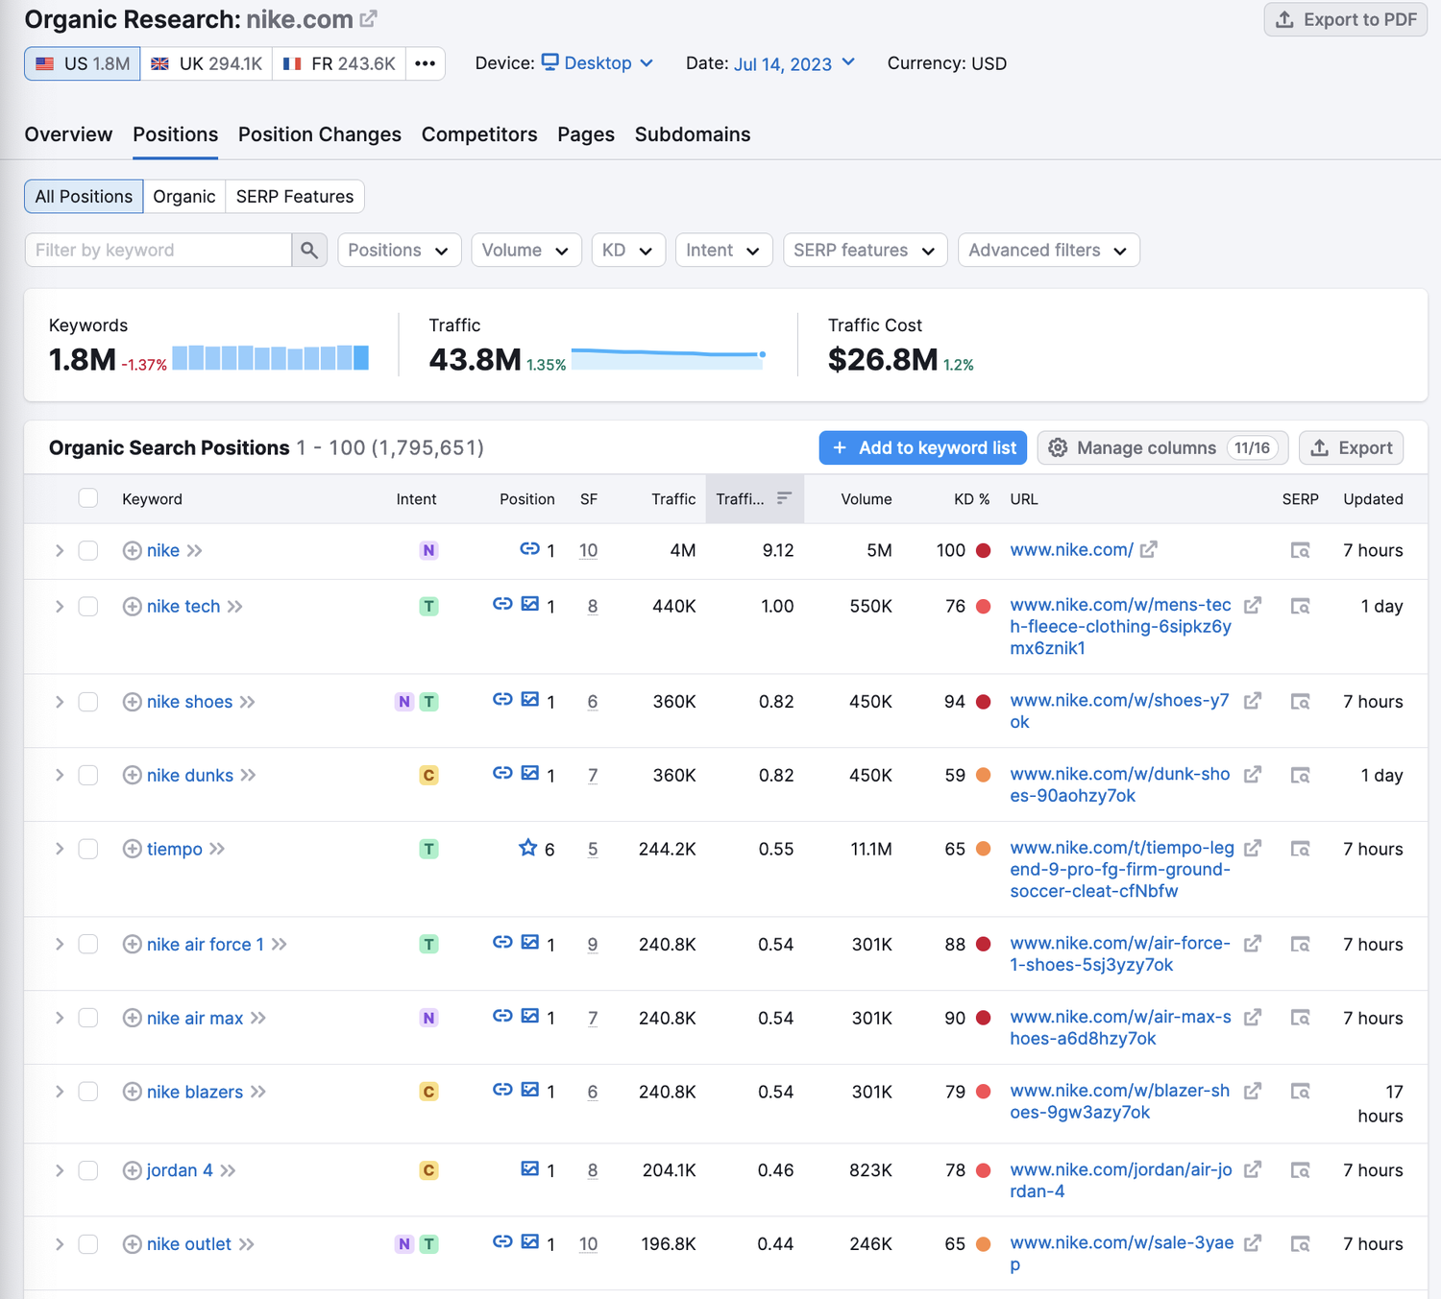This screenshot has width=1441, height=1299.
Task: Open keyword link nike air max
Action: [195, 1018]
